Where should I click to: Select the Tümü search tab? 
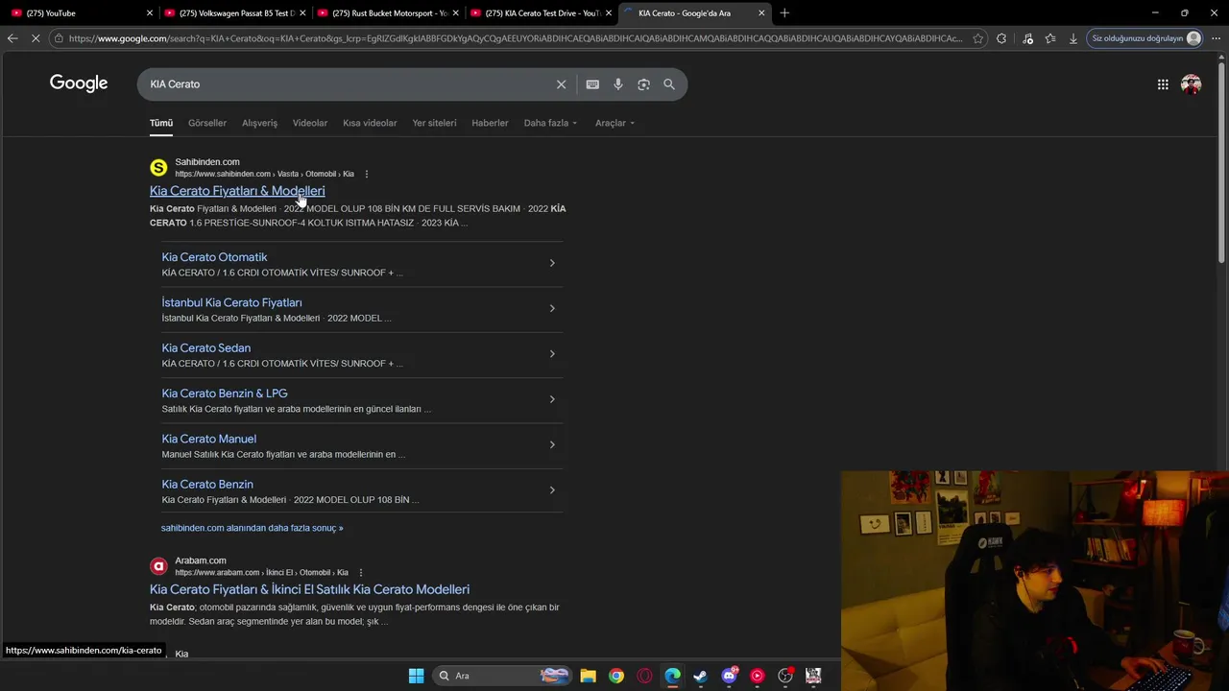[161, 123]
